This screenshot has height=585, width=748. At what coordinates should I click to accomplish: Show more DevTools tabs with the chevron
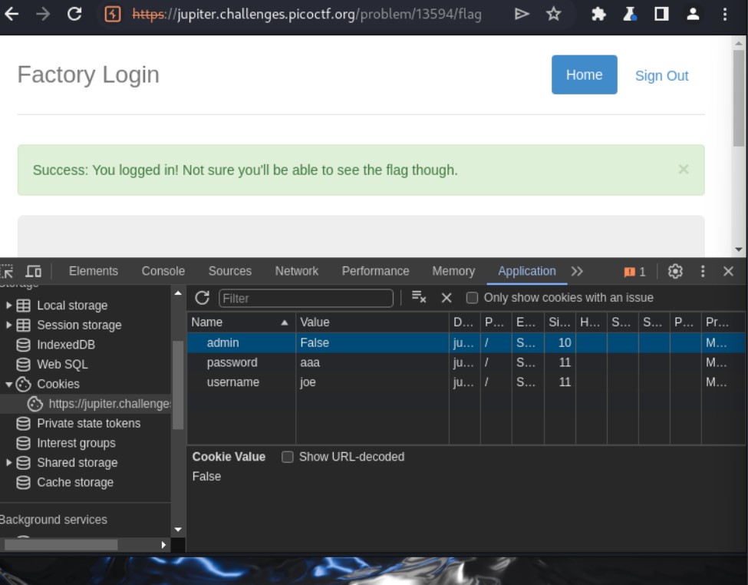[x=577, y=271]
